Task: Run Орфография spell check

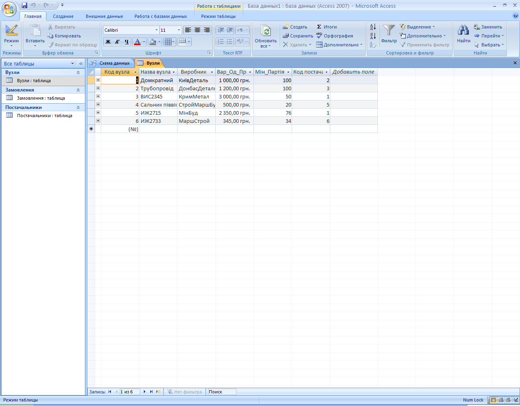Action: (335, 36)
